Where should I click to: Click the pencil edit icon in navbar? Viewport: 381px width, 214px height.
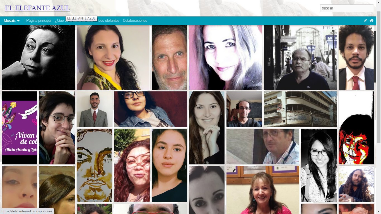click(x=365, y=21)
